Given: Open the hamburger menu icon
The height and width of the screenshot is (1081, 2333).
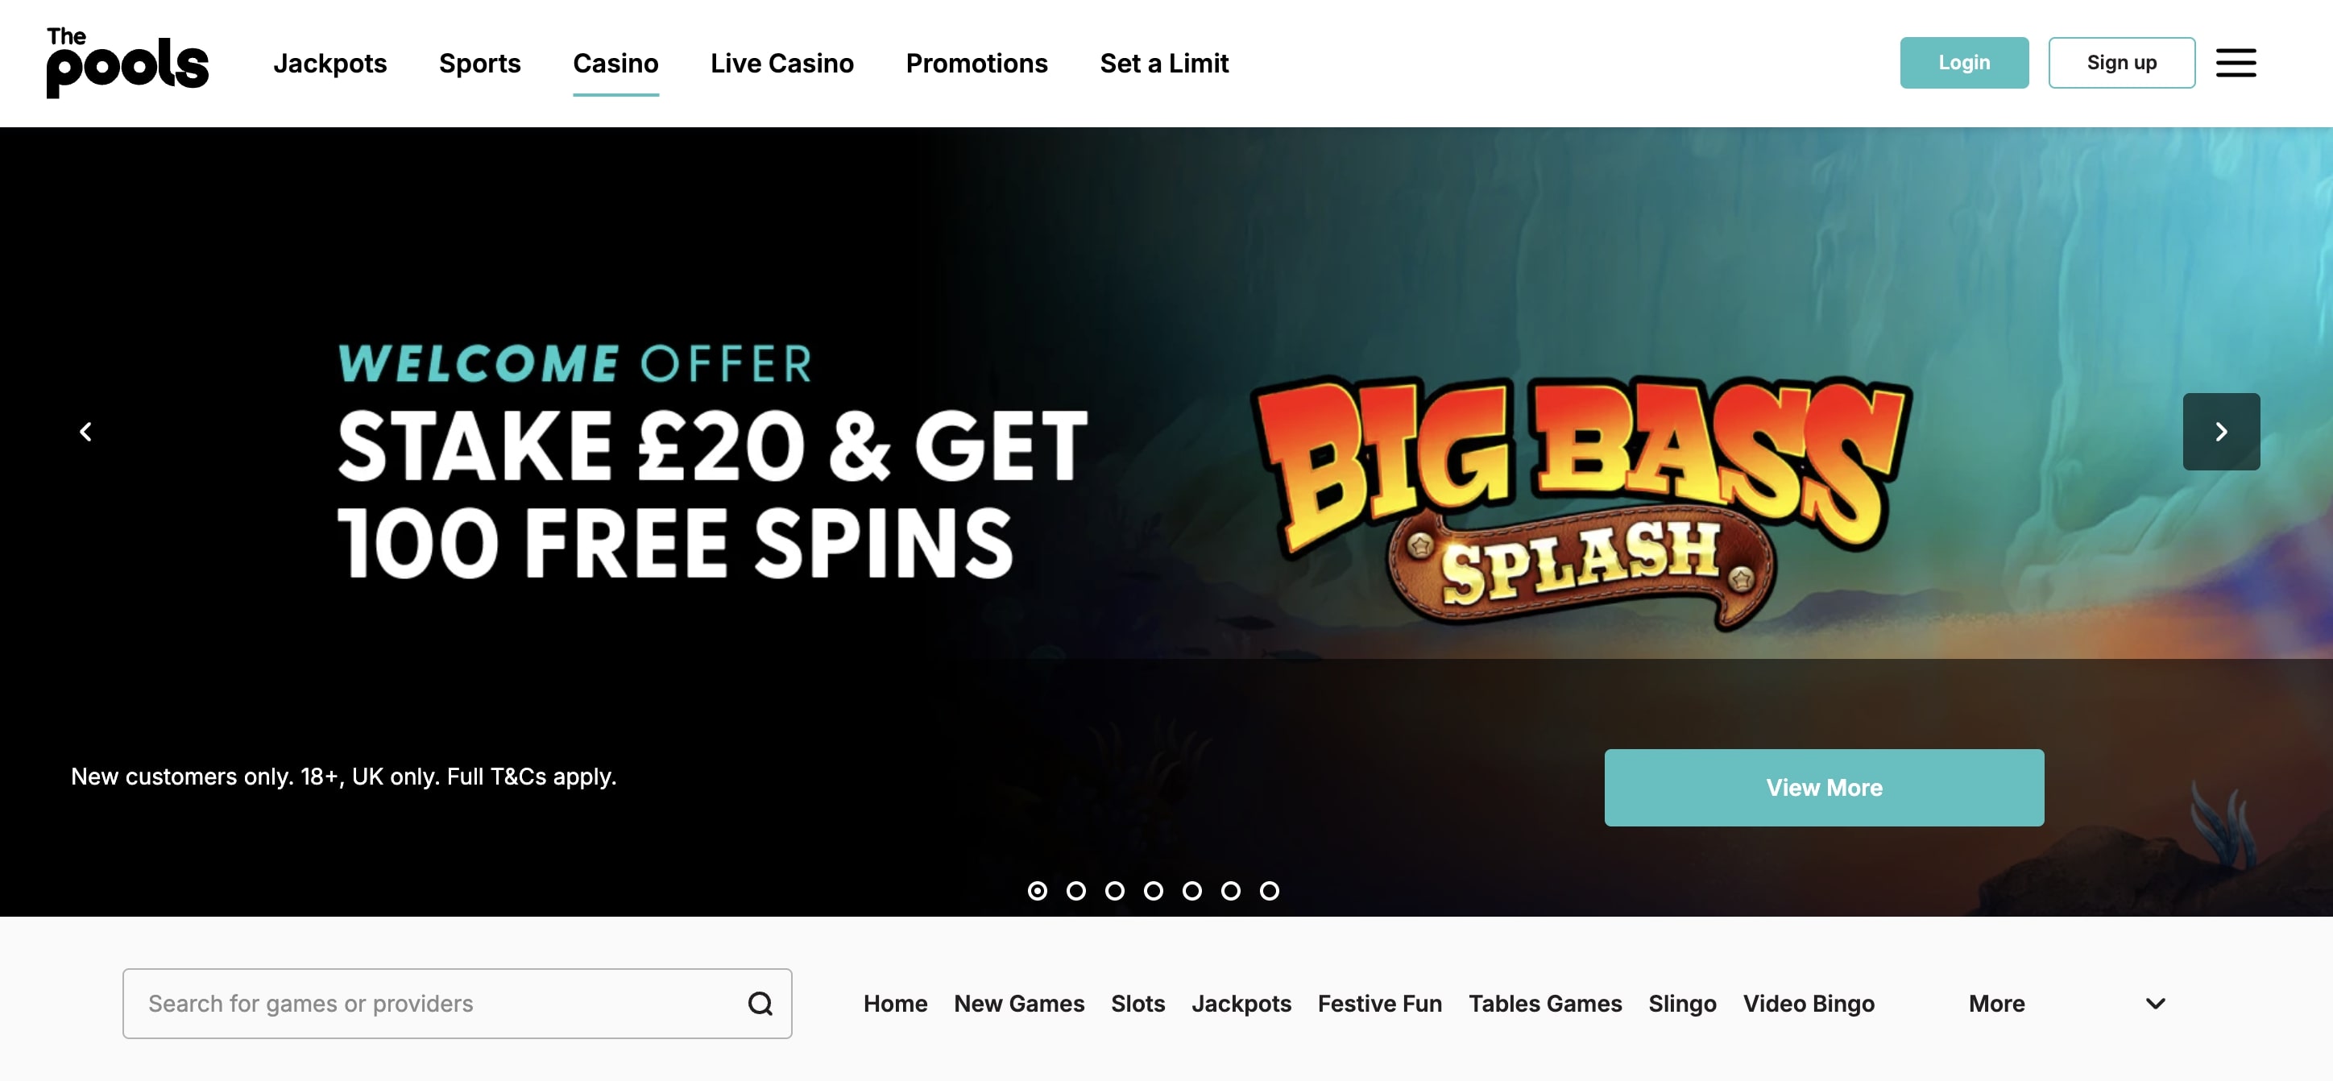Looking at the screenshot, I should pyautogui.click(x=2236, y=63).
